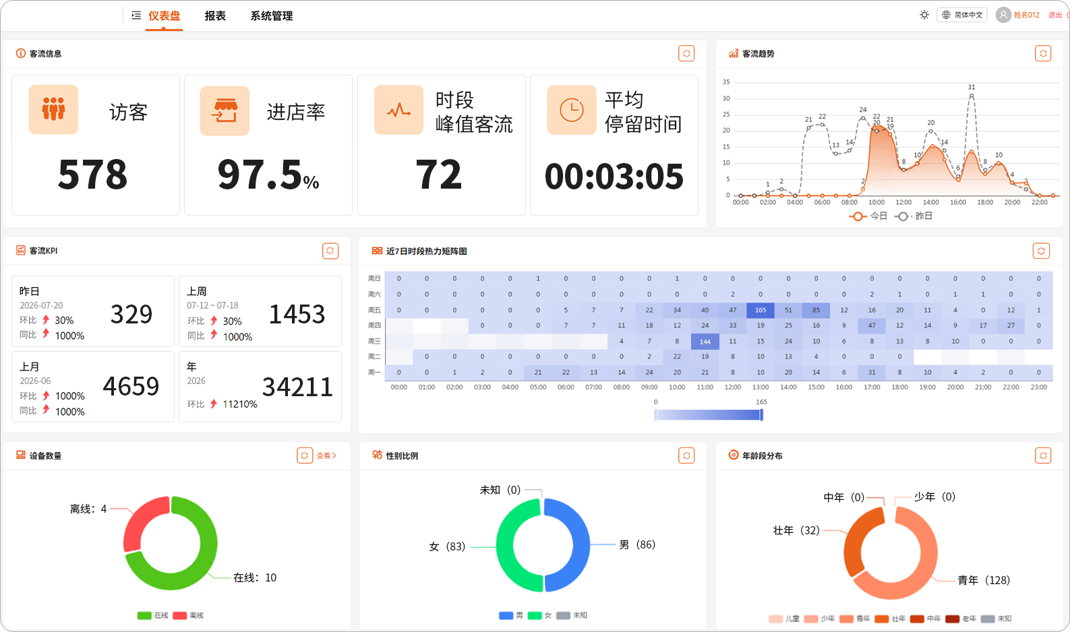This screenshot has width=1070, height=632.
Task: Open the 姓名012 user profile
Action: pos(1027,15)
